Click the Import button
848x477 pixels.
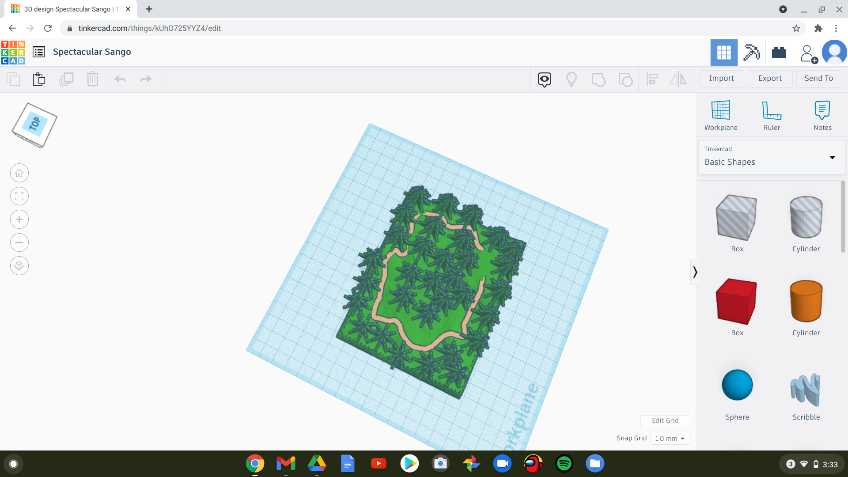(x=721, y=78)
